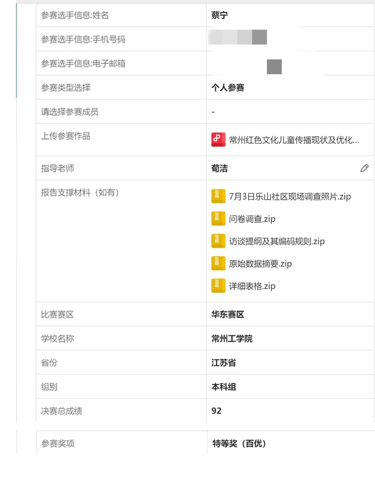Click zip icon for 7月3日乐山社区现场调查照片
The width and height of the screenshot is (375, 501).
(x=218, y=196)
